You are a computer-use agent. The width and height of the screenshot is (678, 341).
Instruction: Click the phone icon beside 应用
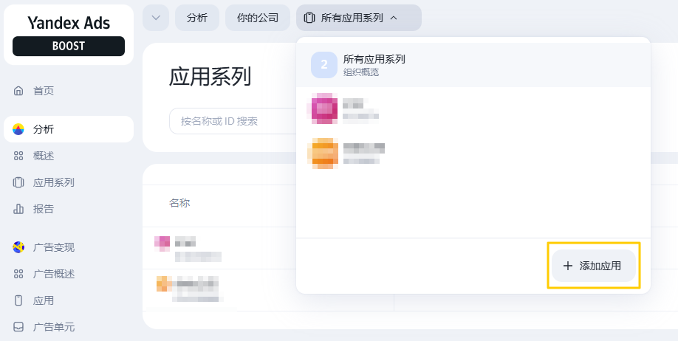18,300
